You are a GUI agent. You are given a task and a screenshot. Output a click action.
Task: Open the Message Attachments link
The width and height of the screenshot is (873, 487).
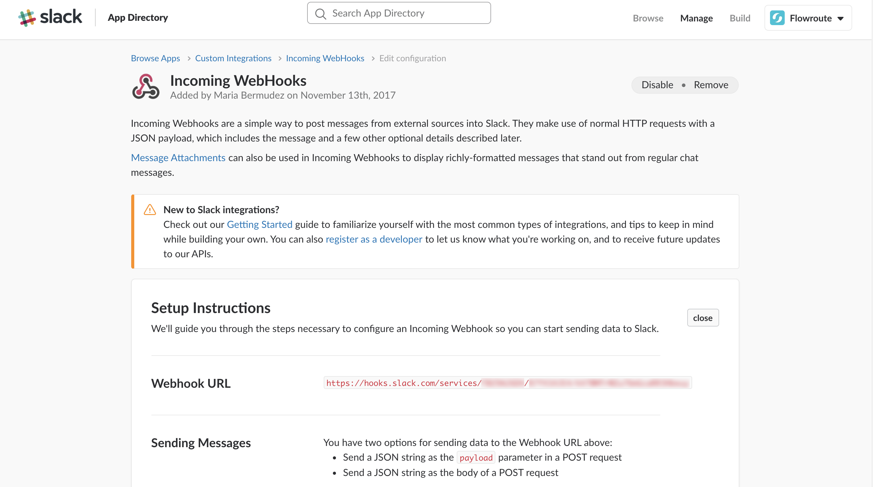pyautogui.click(x=178, y=157)
